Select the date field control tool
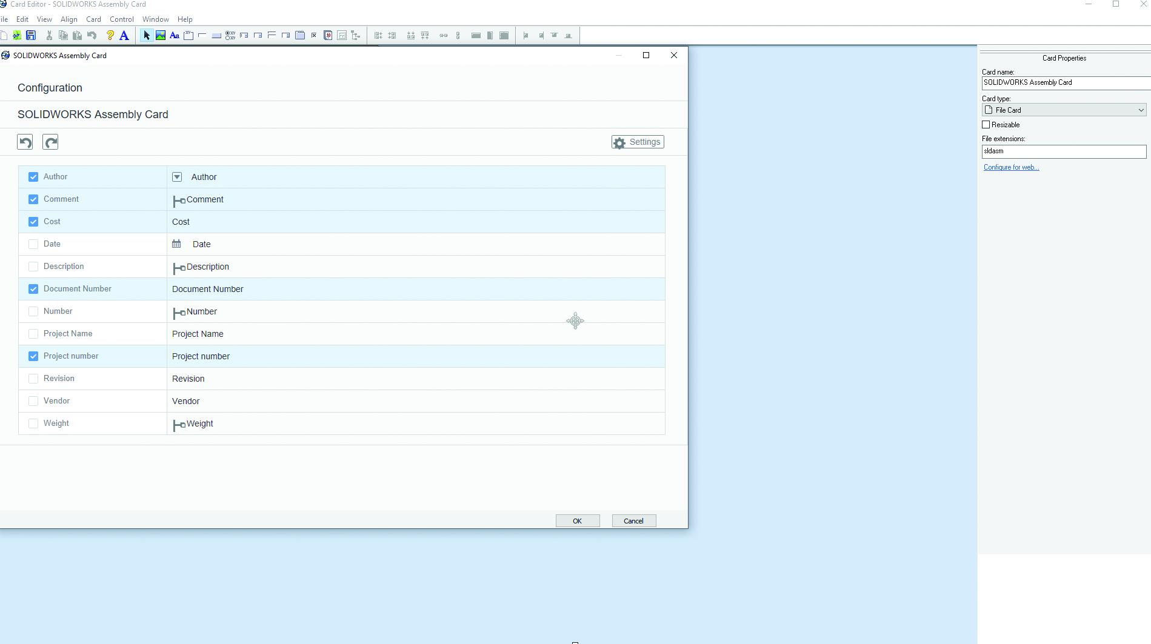 point(328,35)
